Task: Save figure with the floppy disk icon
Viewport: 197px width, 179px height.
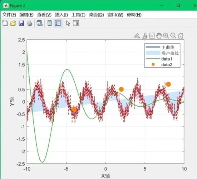Action: click(x=21, y=23)
